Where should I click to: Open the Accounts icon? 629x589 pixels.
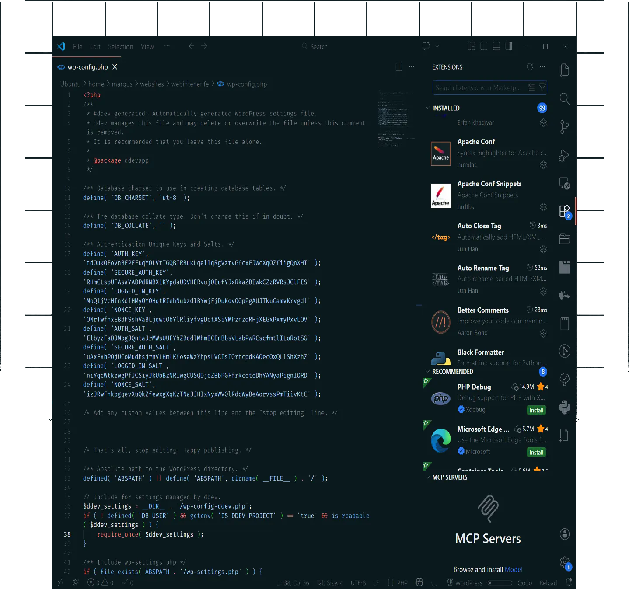(x=564, y=534)
